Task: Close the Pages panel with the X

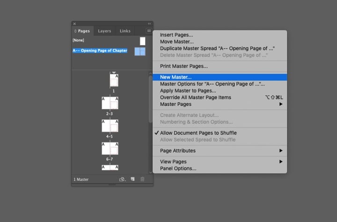Action: (x=74, y=24)
